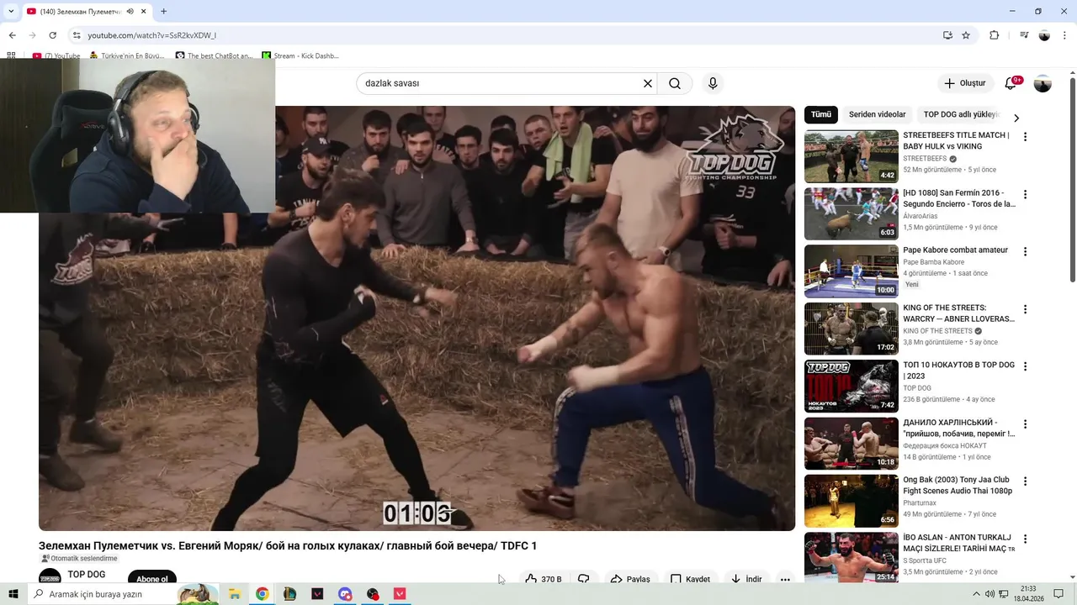Open options for San Fermín 2016 video
Screen dimensions: 1077x605
pos(1025,194)
